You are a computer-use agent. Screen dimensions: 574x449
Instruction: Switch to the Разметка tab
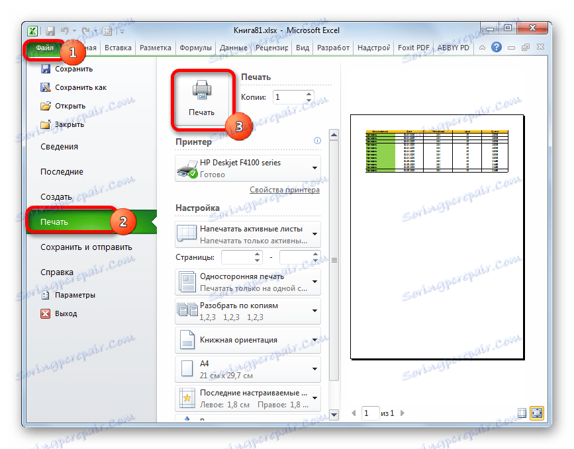pyautogui.click(x=155, y=48)
